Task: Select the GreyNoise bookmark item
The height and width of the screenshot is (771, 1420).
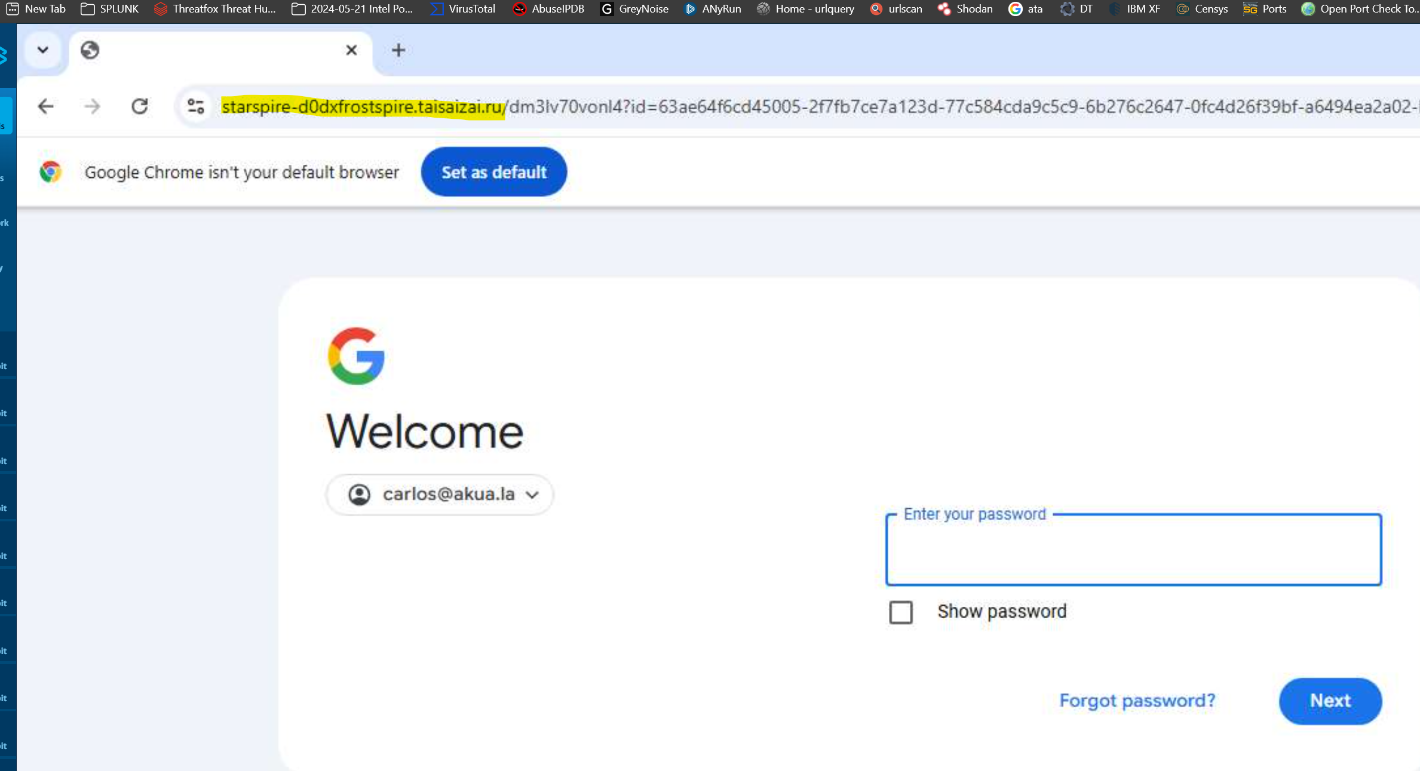Action: [x=634, y=9]
